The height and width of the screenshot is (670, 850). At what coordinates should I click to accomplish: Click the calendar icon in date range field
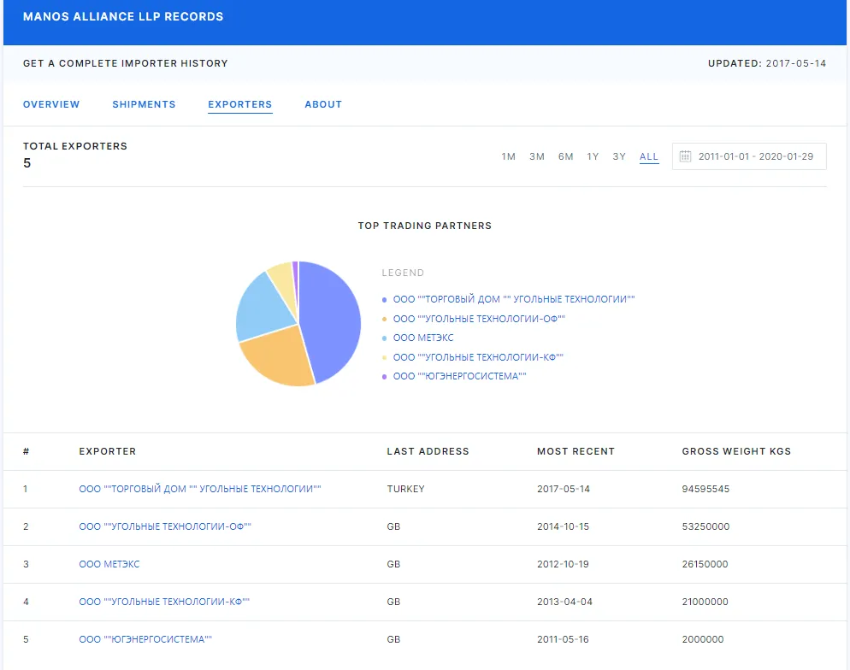coord(685,156)
